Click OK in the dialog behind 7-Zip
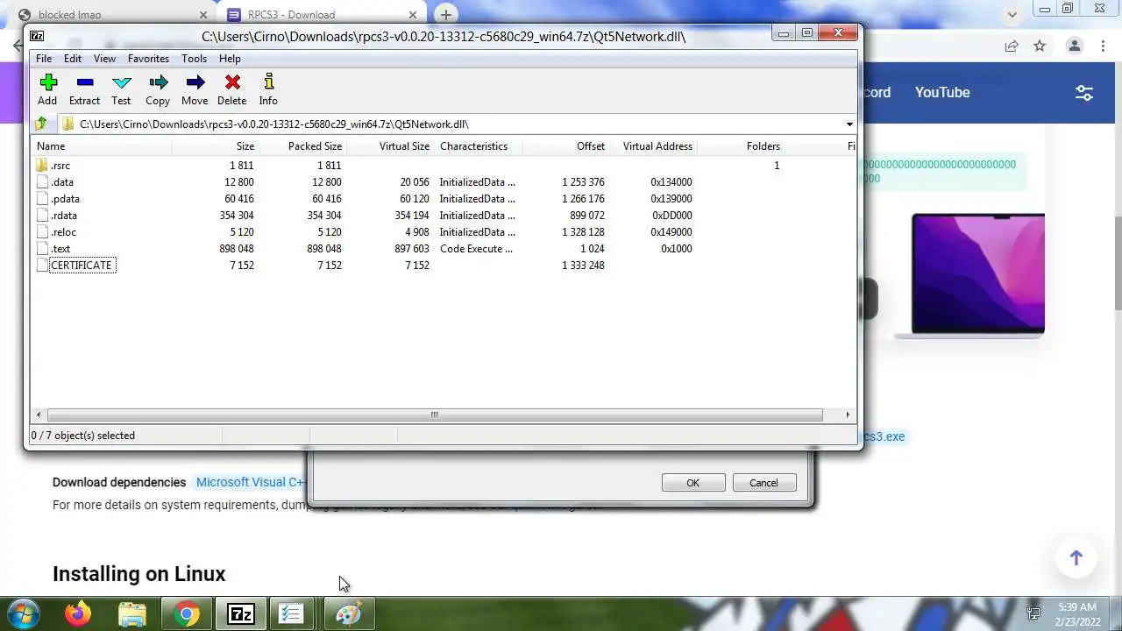The width and height of the screenshot is (1122, 631). [x=692, y=483]
